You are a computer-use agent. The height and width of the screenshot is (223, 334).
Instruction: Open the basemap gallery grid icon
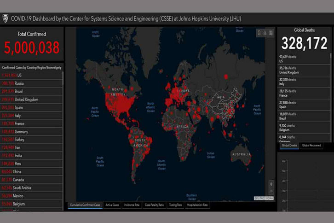pyautogui.click(x=271, y=33)
